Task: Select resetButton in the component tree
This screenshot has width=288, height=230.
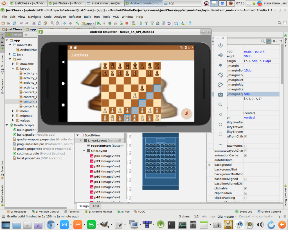Action: (101, 146)
